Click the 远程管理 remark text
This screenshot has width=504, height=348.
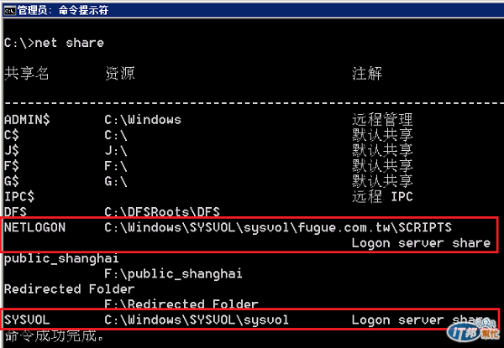pos(382,120)
